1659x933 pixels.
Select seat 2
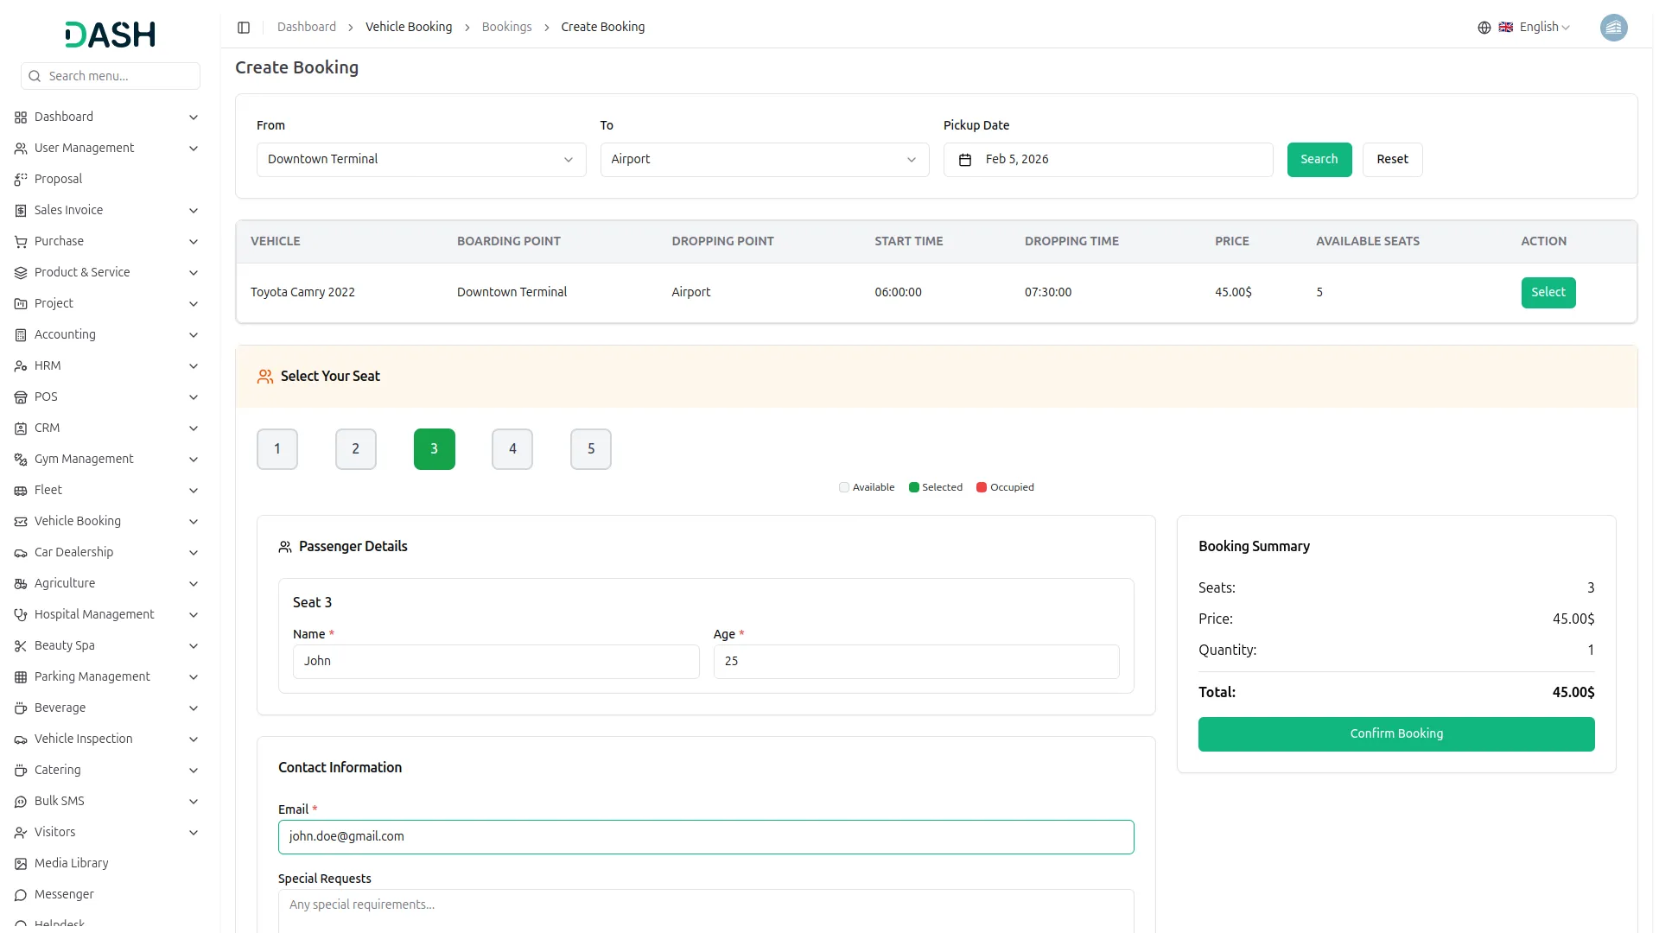(x=356, y=449)
